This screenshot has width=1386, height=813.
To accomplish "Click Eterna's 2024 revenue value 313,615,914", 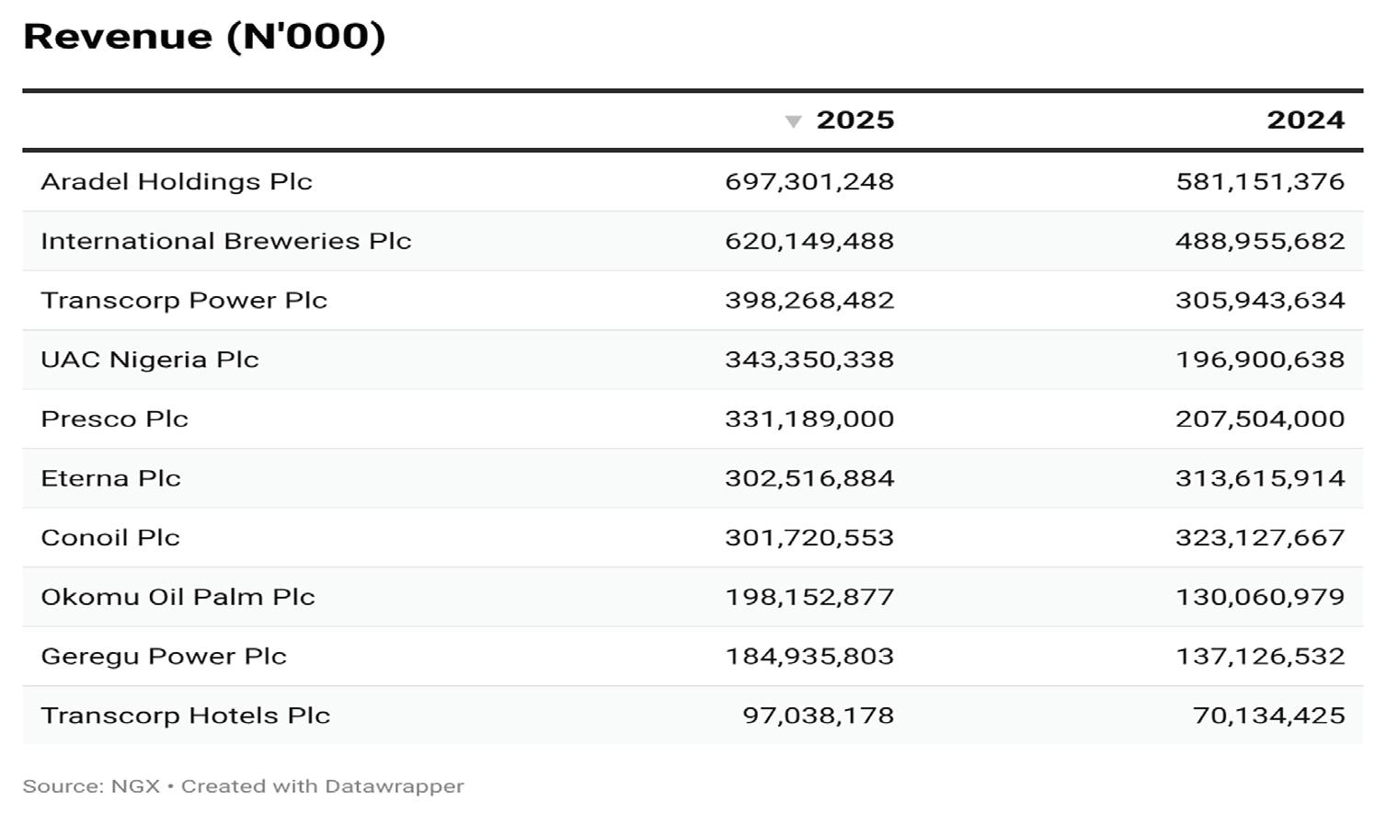I will [x=1260, y=478].
